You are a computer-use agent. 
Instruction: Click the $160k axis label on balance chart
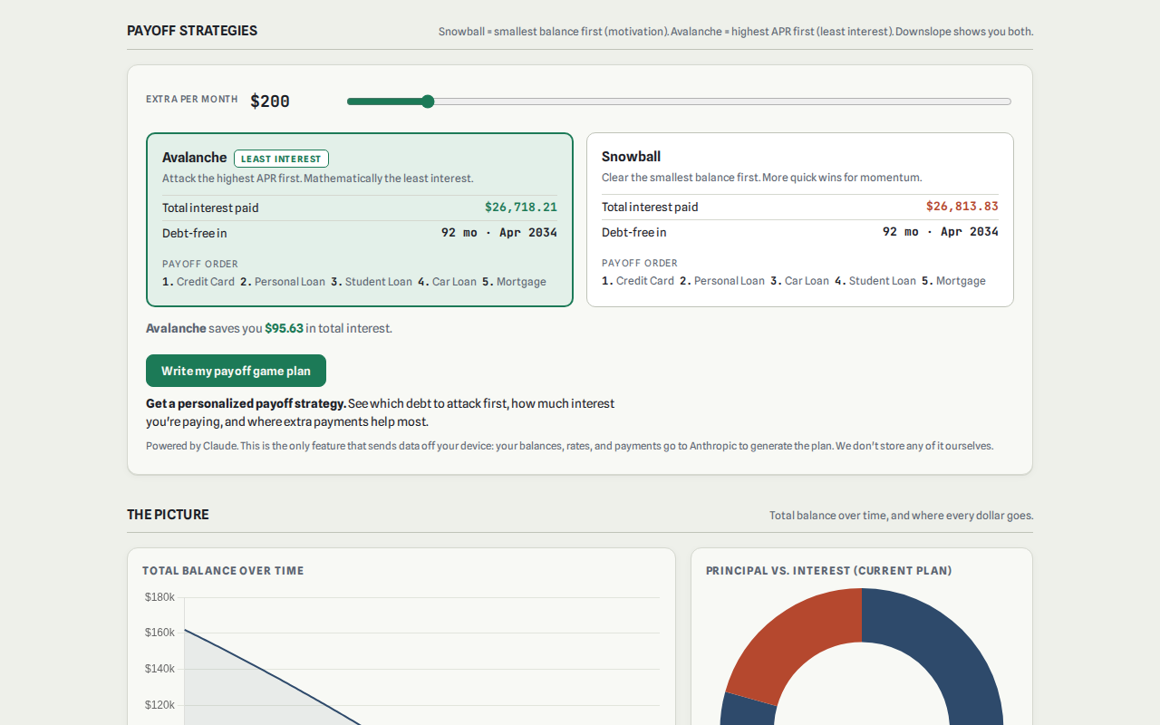click(x=159, y=633)
